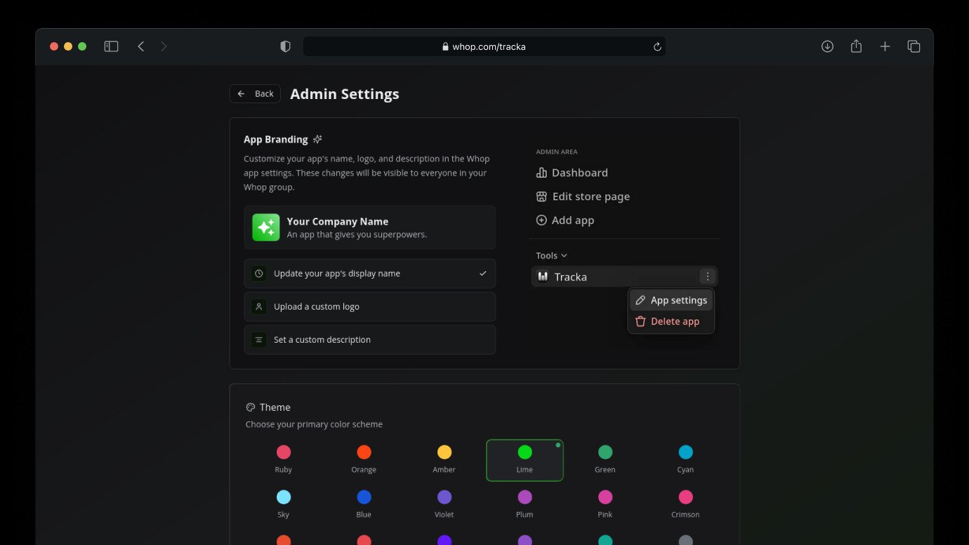
Task: Click Add app
Action: click(565, 221)
